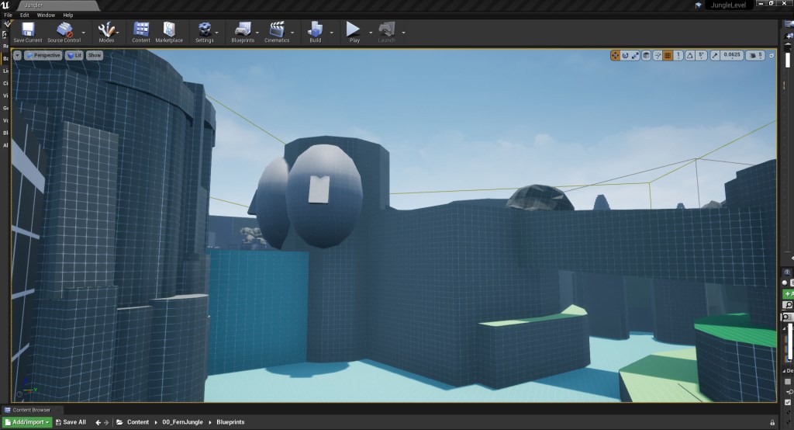
Task: Click the Cinematics toolbar icon
Action: tap(277, 30)
